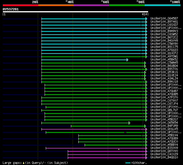Click the green arrowhead ending the A9TDW1 alignment

[146, 57]
